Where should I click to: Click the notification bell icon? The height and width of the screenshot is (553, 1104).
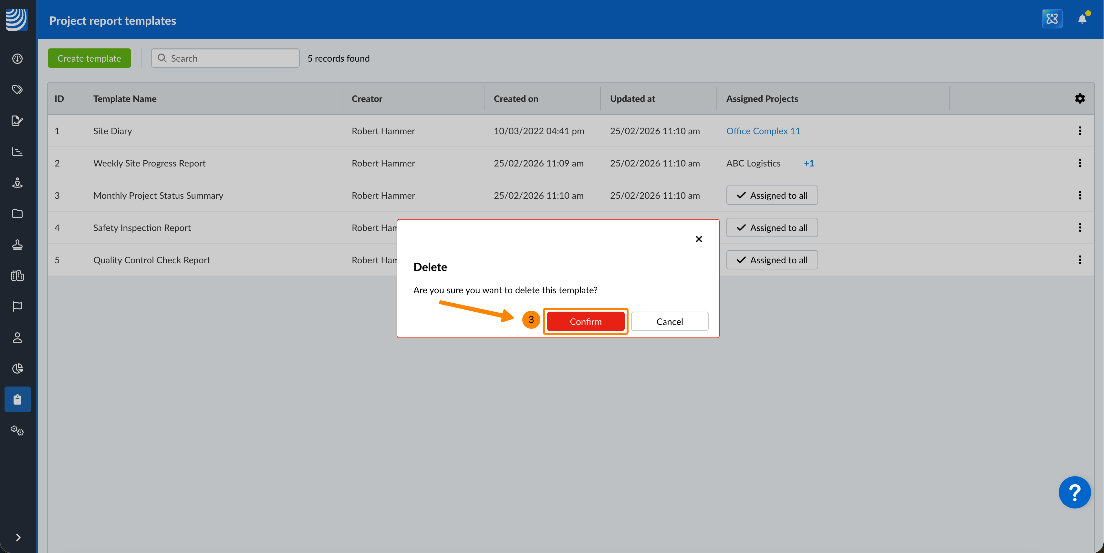pyautogui.click(x=1082, y=19)
